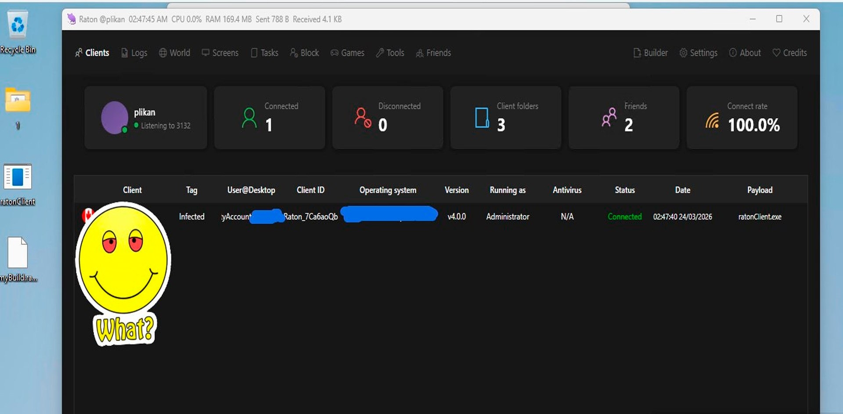The height and width of the screenshot is (414, 843).
Task: Open the World tab
Action: [174, 53]
